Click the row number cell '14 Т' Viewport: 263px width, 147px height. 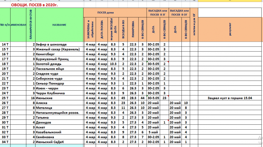point(5,45)
